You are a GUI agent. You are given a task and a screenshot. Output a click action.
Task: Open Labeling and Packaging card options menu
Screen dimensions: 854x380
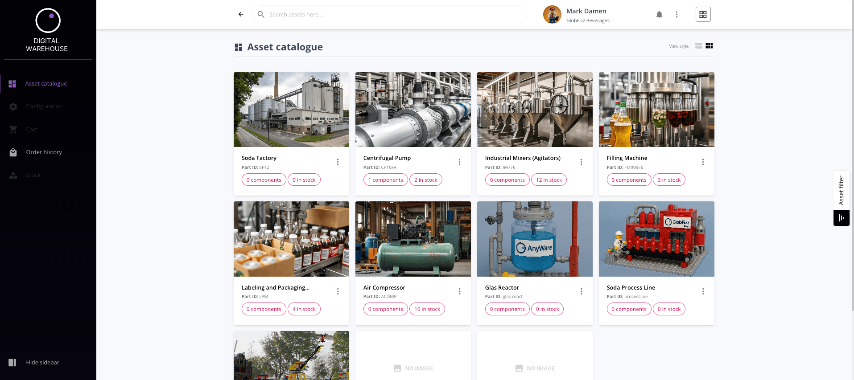pyautogui.click(x=338, y=291)
